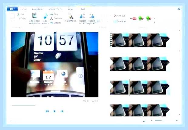
Task: Expand the Add music dropdown arrow
Action: click(x=48, y=24)
